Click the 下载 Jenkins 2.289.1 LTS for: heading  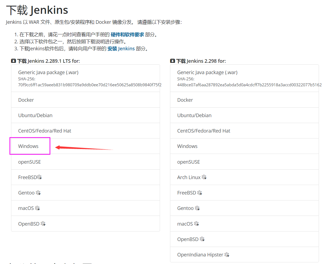pos(48,61)
